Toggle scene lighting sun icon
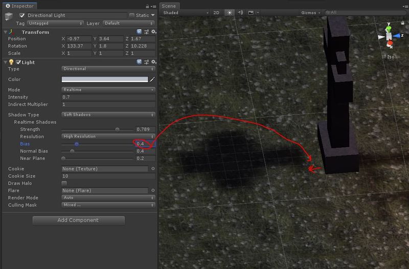Screen dimensions: 409x269 click(x=230, y=12)
